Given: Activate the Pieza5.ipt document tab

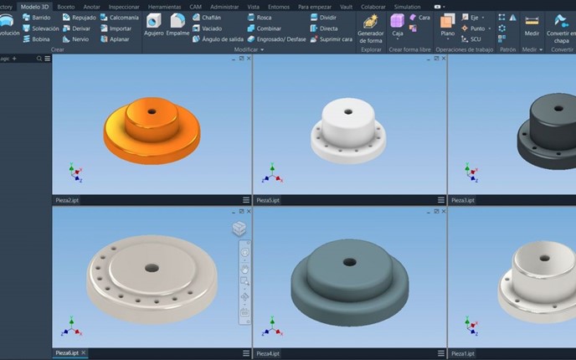Looking at the screenshot, I should tap(268, 200).
